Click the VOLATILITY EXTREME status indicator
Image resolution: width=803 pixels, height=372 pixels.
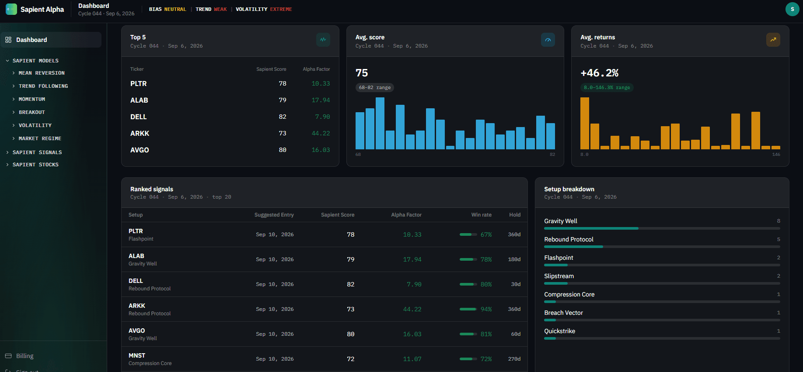(x=264, y=9)
